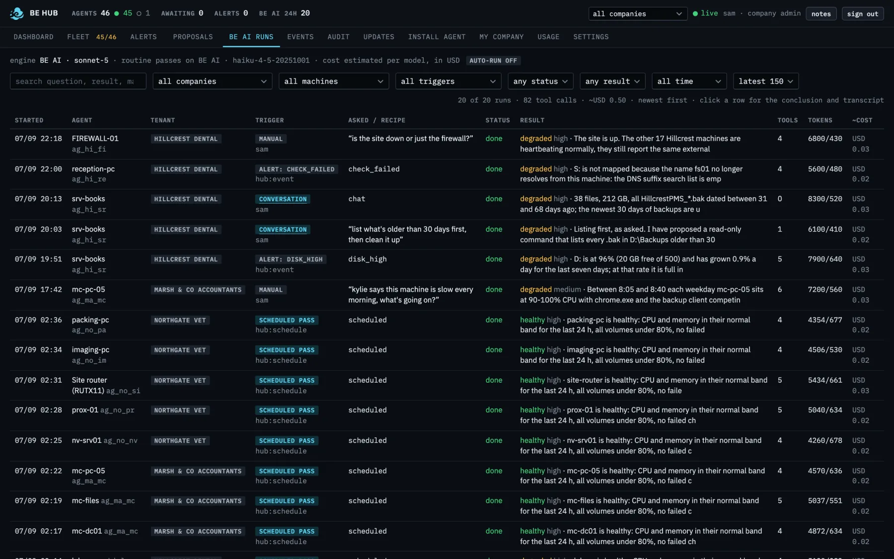Click the TOKENS column header
The width and height of the screenshot is (894, 559).
[x=820, y=120]
